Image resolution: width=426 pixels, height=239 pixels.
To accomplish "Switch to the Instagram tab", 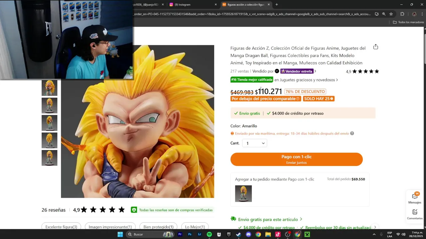I will (x=192, y=5).
